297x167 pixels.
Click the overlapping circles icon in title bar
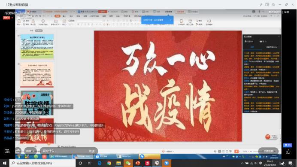click(273, 5)
